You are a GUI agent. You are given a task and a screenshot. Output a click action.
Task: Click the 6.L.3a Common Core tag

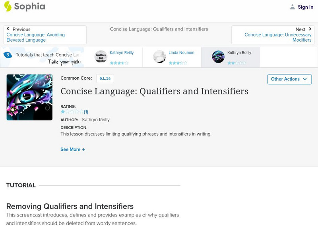point(105,79)
